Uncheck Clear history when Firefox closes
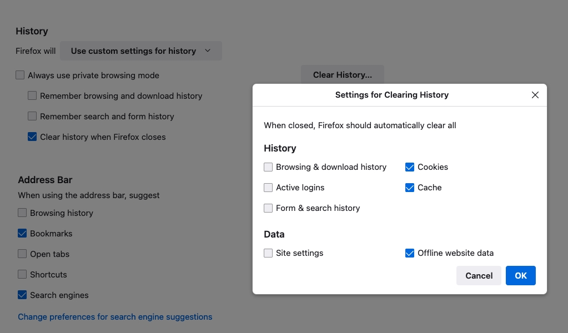This screenshot has width=568, height=333. click(x=33, y=137)
